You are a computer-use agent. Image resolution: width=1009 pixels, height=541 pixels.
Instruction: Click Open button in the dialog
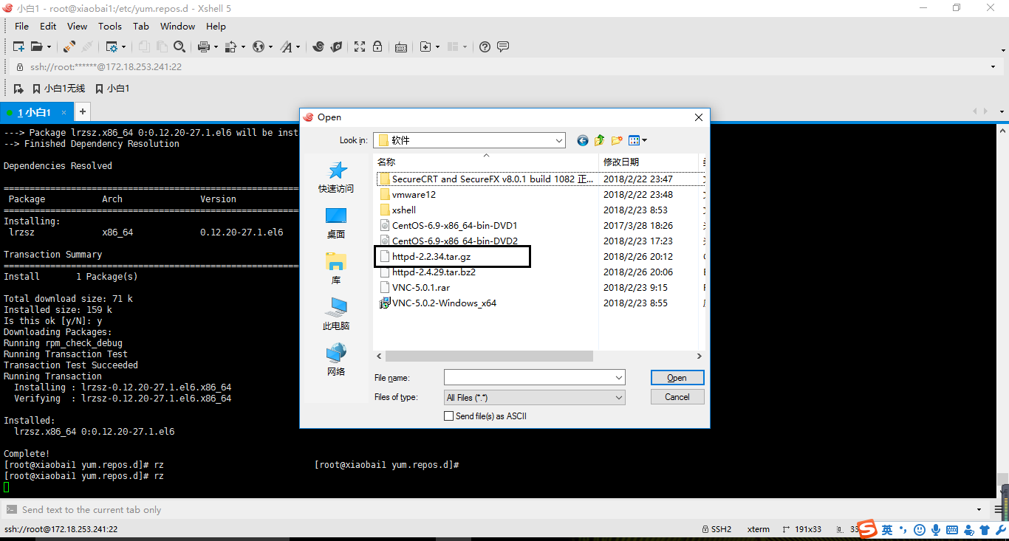point(677,377)
